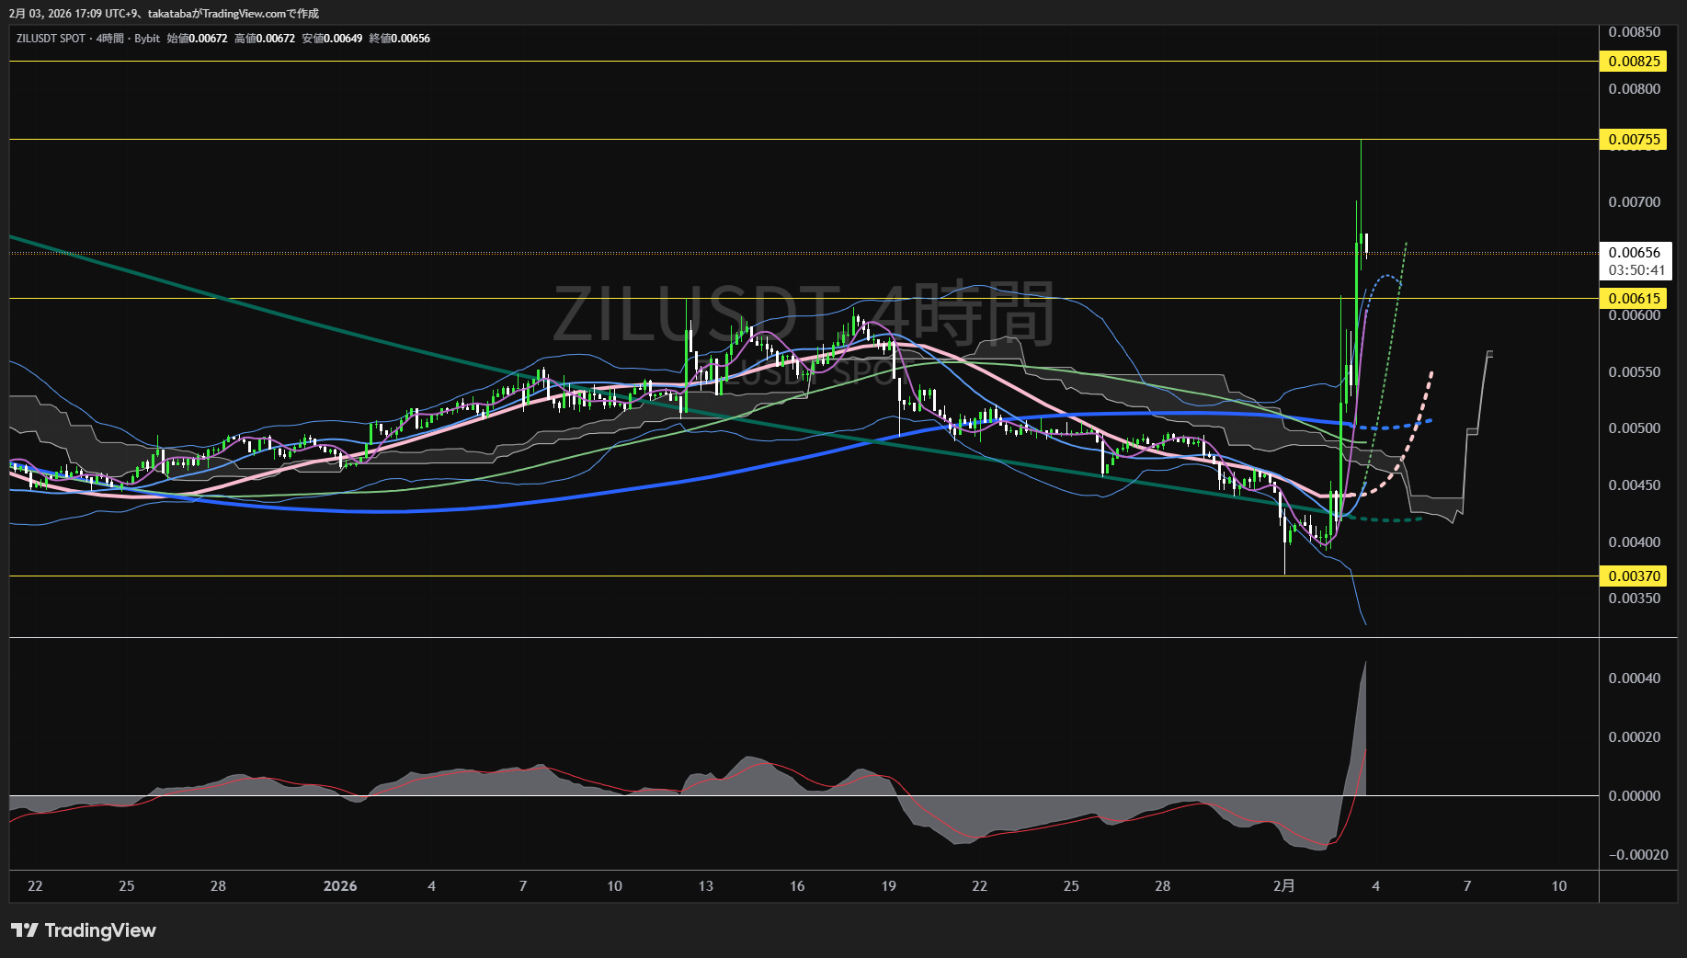Click the 0.00850 price axis label
1687x958 pixels.
pos(1634,32)
